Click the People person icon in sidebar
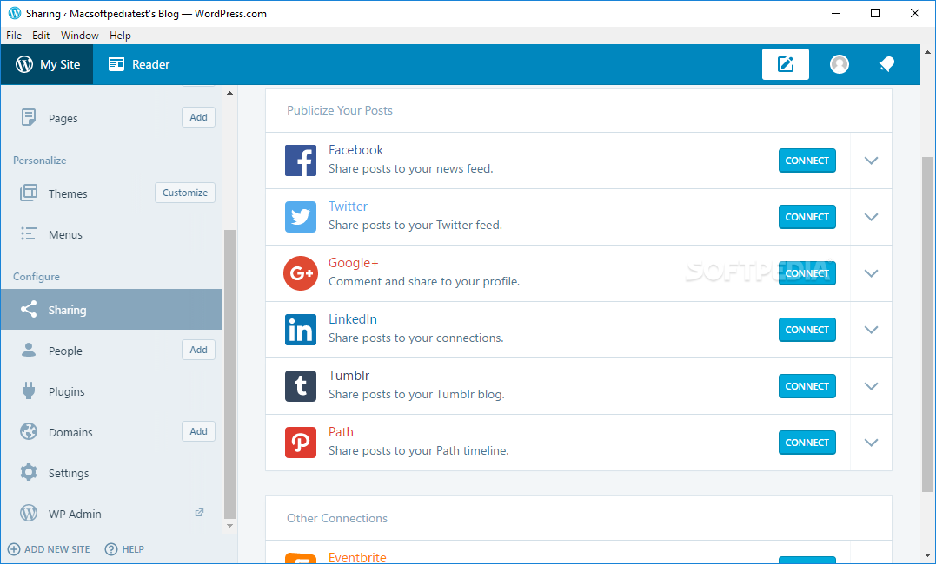Screen dimensions: 936x564 click(x=28, y=350)
